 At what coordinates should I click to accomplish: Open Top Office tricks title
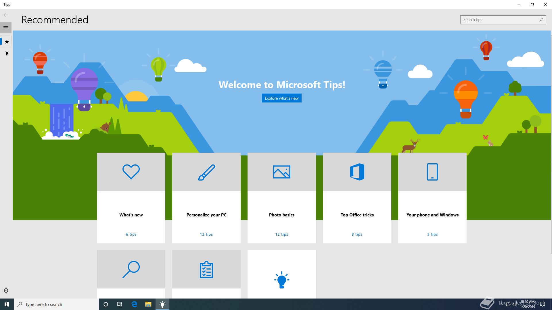pos(357,215)
